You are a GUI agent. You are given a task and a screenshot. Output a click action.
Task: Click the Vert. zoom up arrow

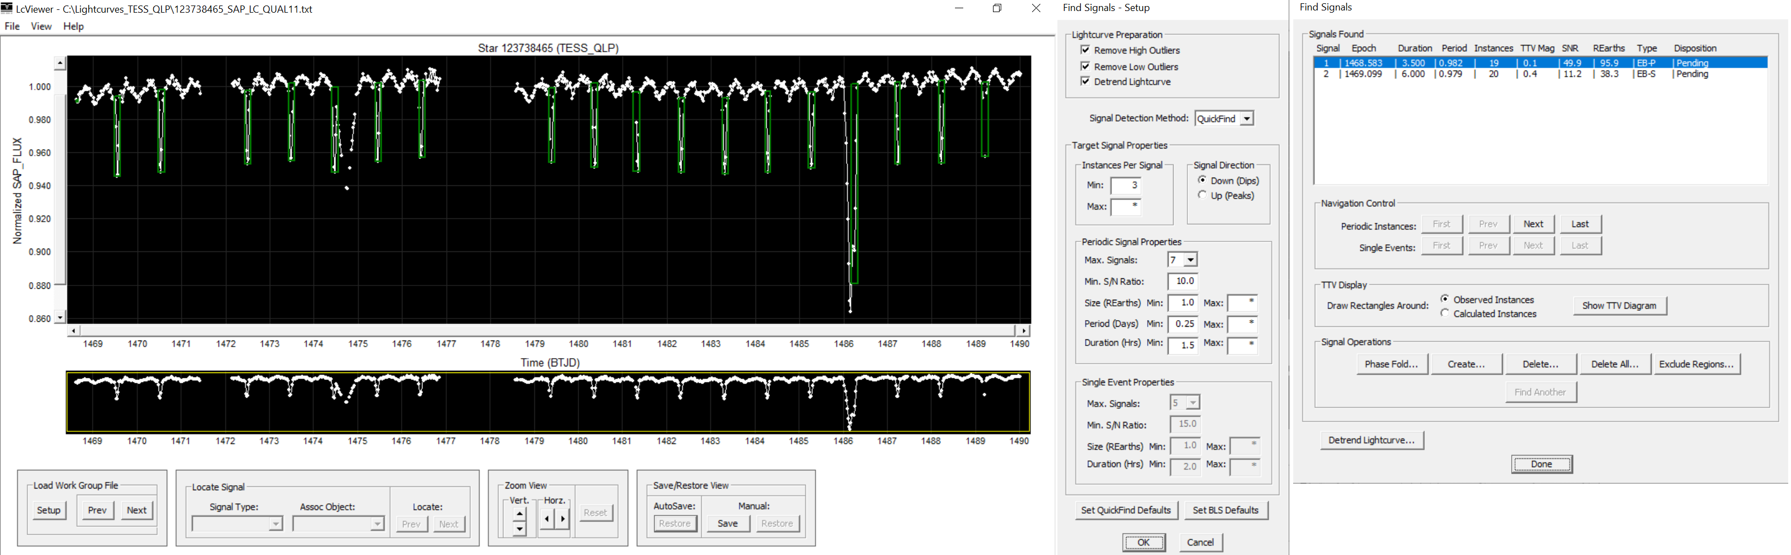pos(519,514)
